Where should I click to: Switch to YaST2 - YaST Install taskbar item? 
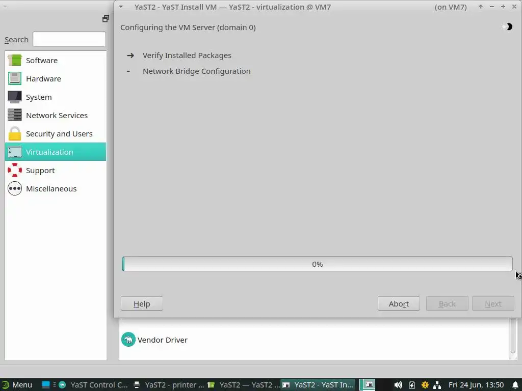(318, 385)
